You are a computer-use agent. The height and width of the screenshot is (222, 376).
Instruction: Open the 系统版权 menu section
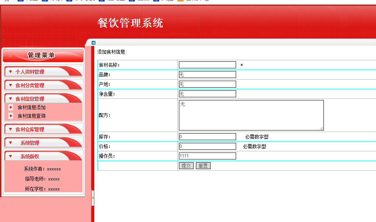click(x=43, y=156)
